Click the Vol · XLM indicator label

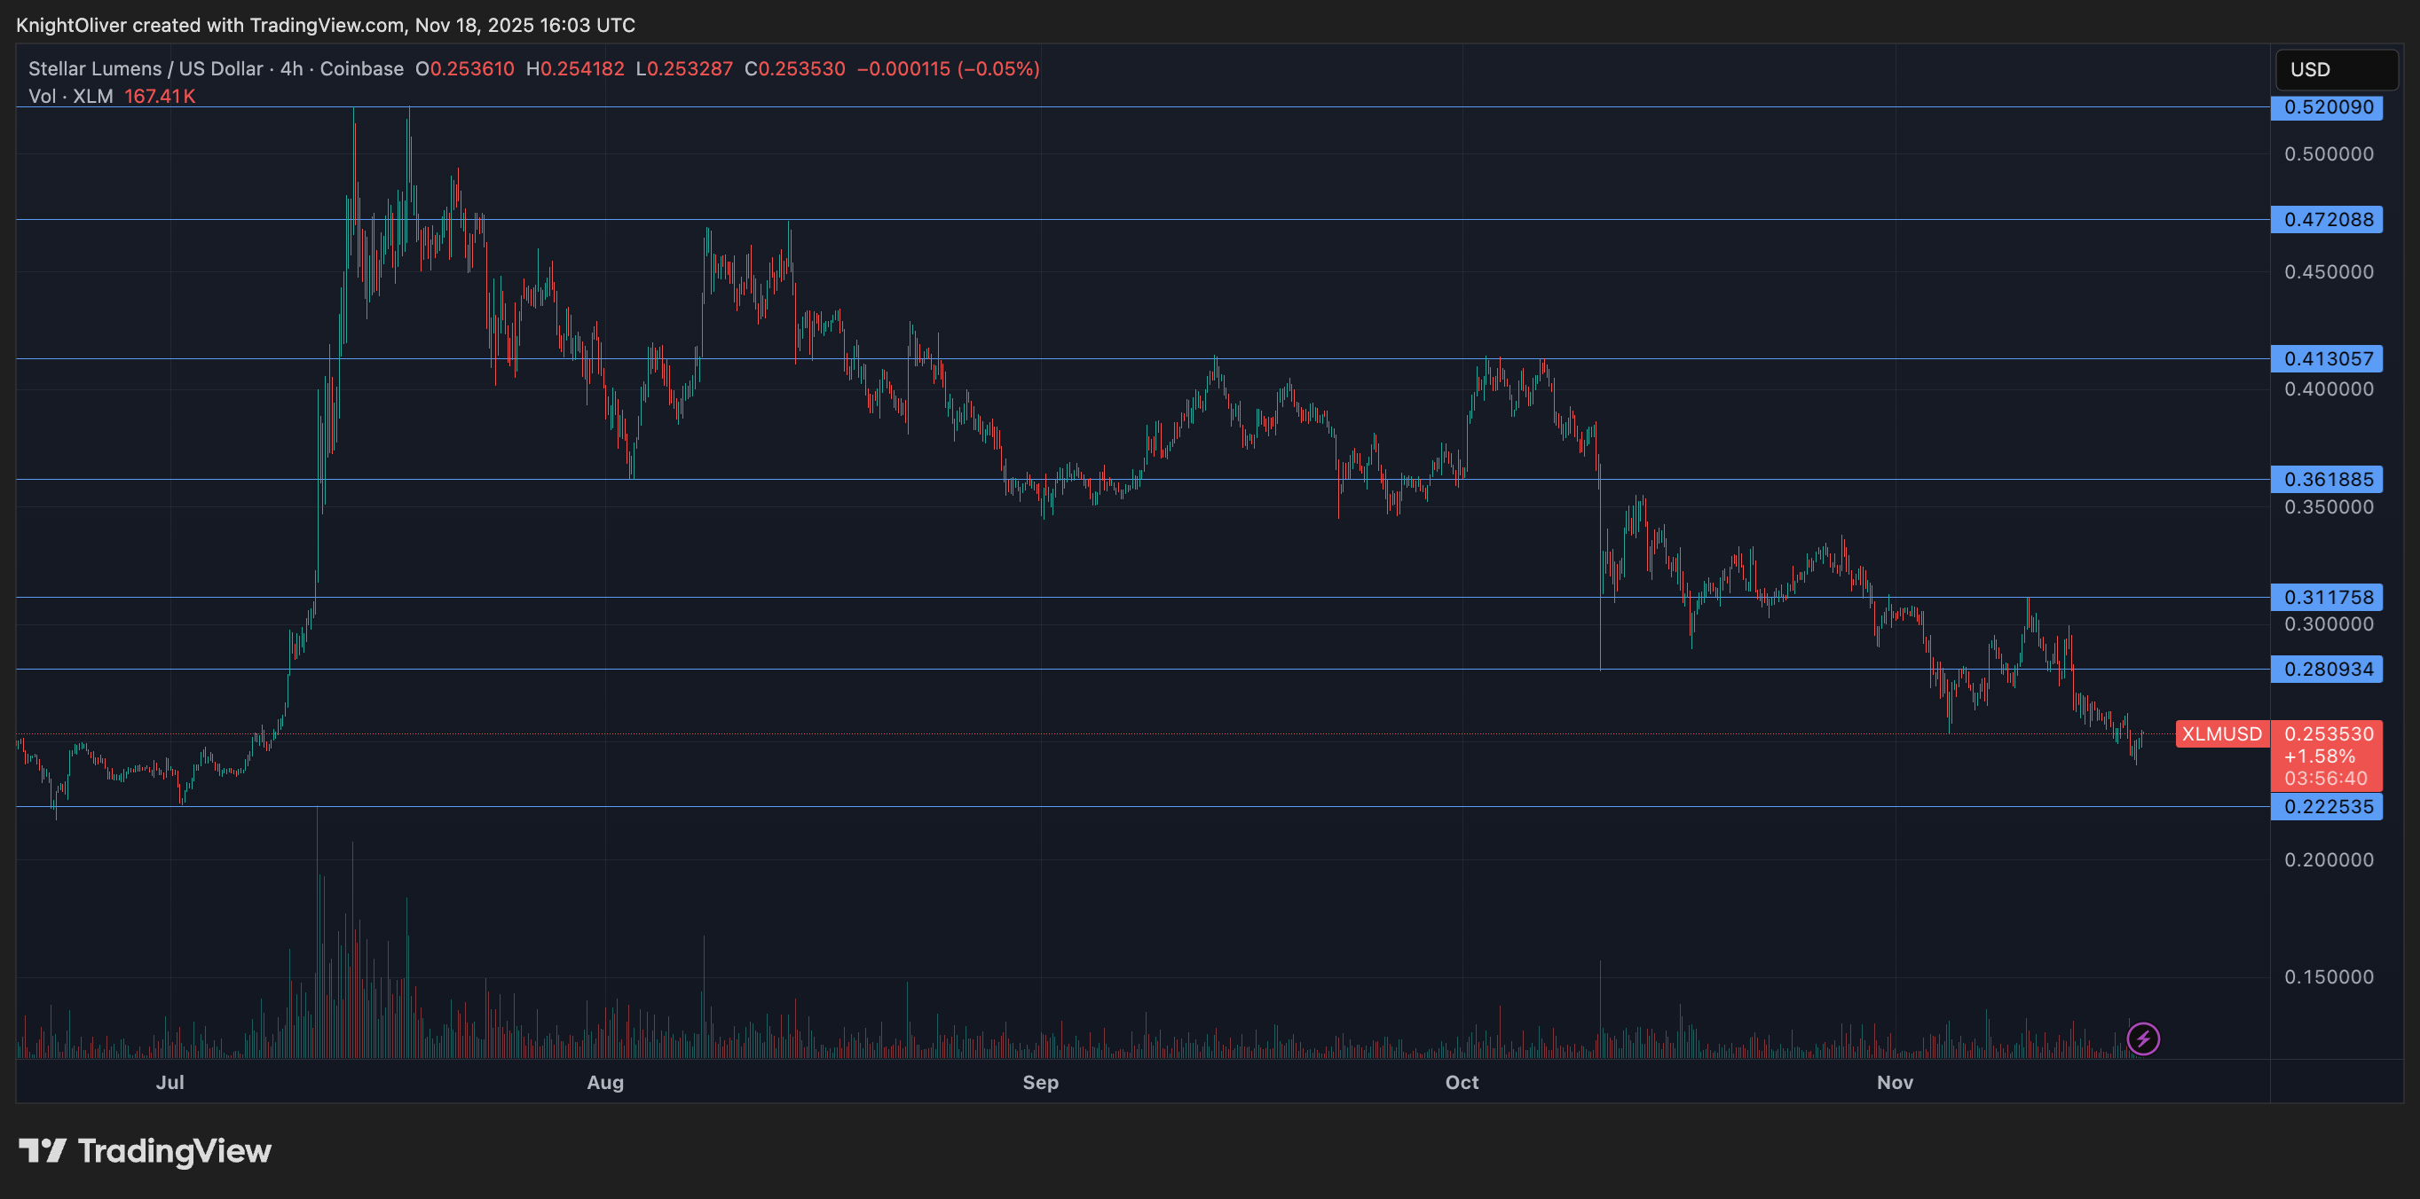coord(70,96)
